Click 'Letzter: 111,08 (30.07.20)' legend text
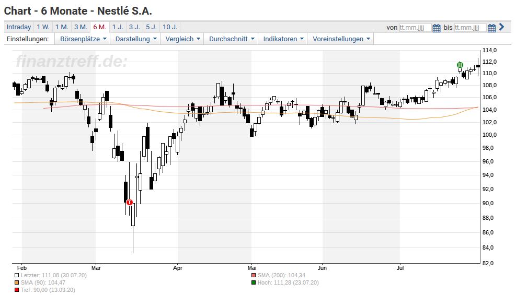The width and height of the screenshot is (516, 295). 54,275
